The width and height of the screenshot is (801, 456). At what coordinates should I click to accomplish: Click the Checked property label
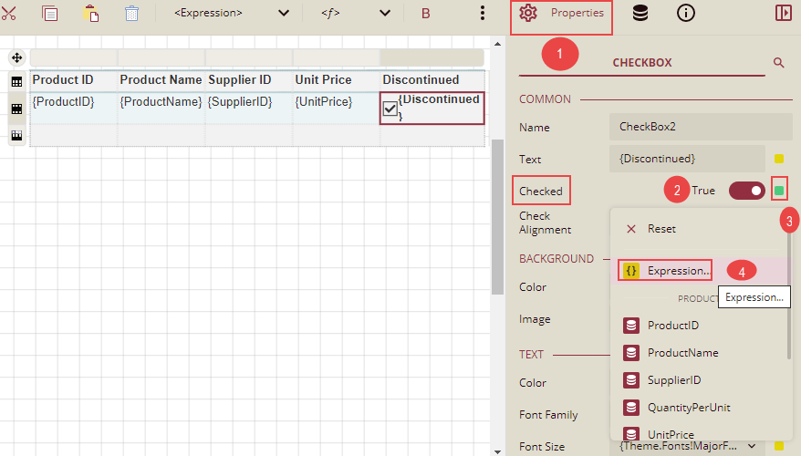coord(540,191)
